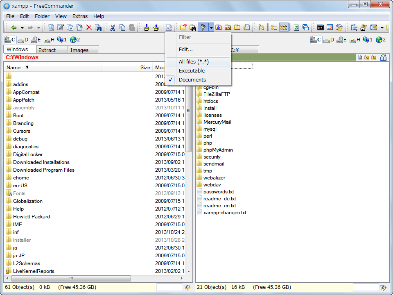Click the scissors cut icon
The width and height of the screenshot is (393, 295).
click(113, 27)
